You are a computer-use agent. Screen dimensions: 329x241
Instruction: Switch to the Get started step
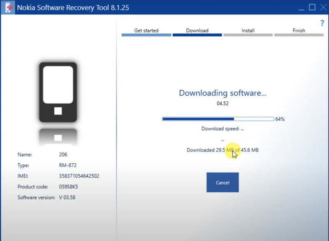tap(146, 32)
